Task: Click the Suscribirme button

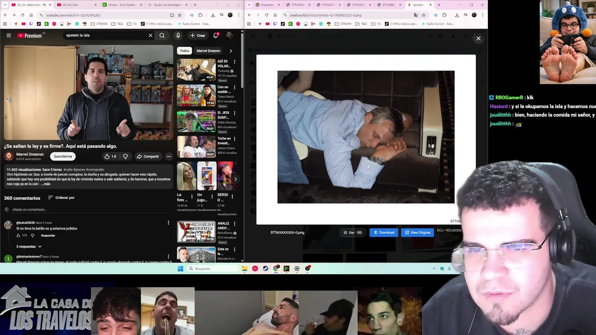Action: tap(63, 157)
